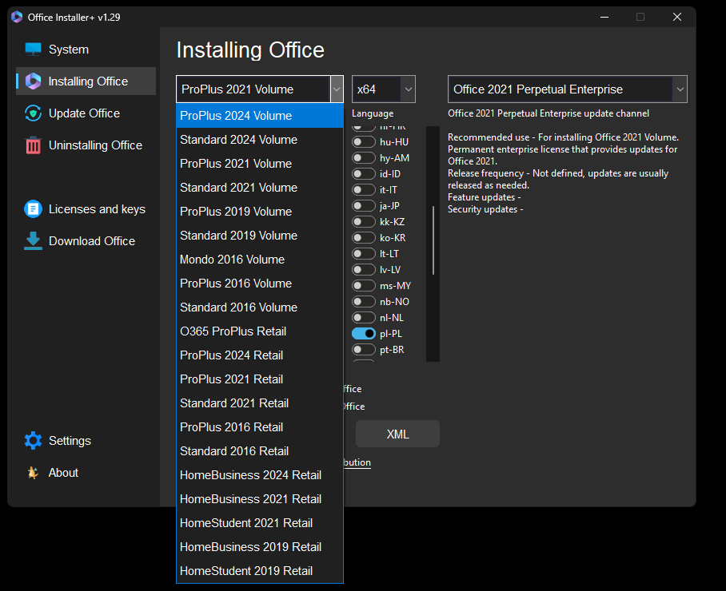Choose O365 ProPlus Retail option

[260, 331]
